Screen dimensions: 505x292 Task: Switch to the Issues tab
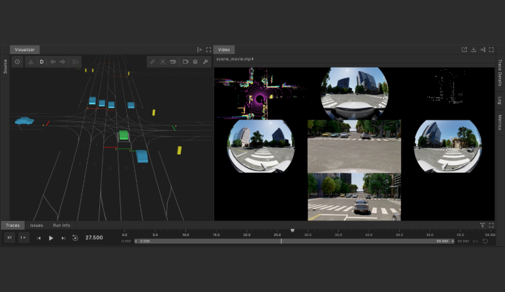(36, 225)
